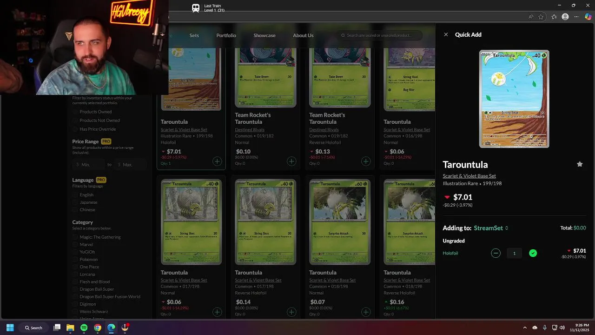Open the Windows Start menu
This screenshot has height=335, width=595.
tap(10, 328)
